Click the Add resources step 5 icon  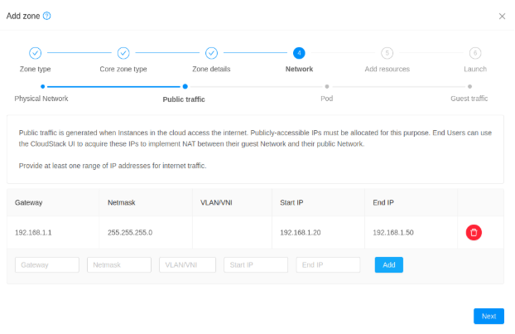[387, 53]
